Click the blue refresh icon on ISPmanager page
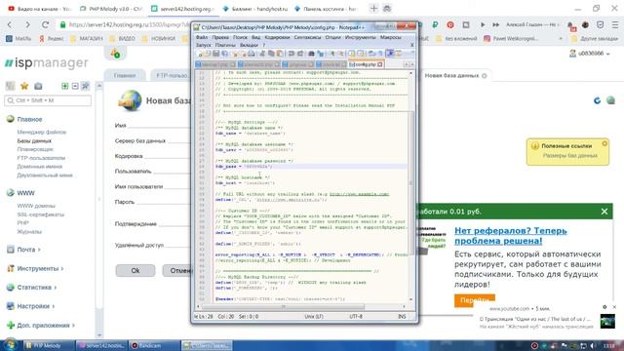Screen dimensions: 624x351 tap(597, 100)
